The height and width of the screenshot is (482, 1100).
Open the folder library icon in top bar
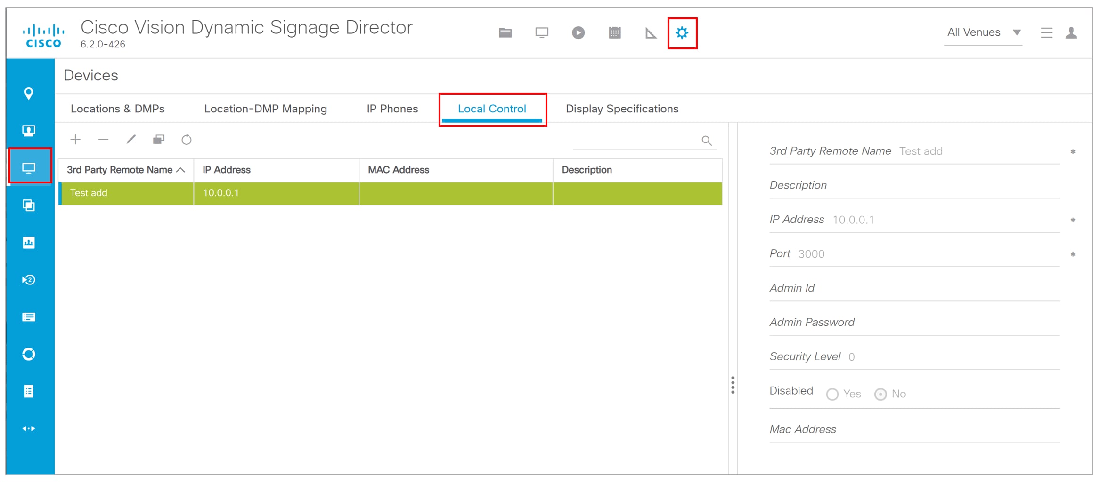(505, 33)
